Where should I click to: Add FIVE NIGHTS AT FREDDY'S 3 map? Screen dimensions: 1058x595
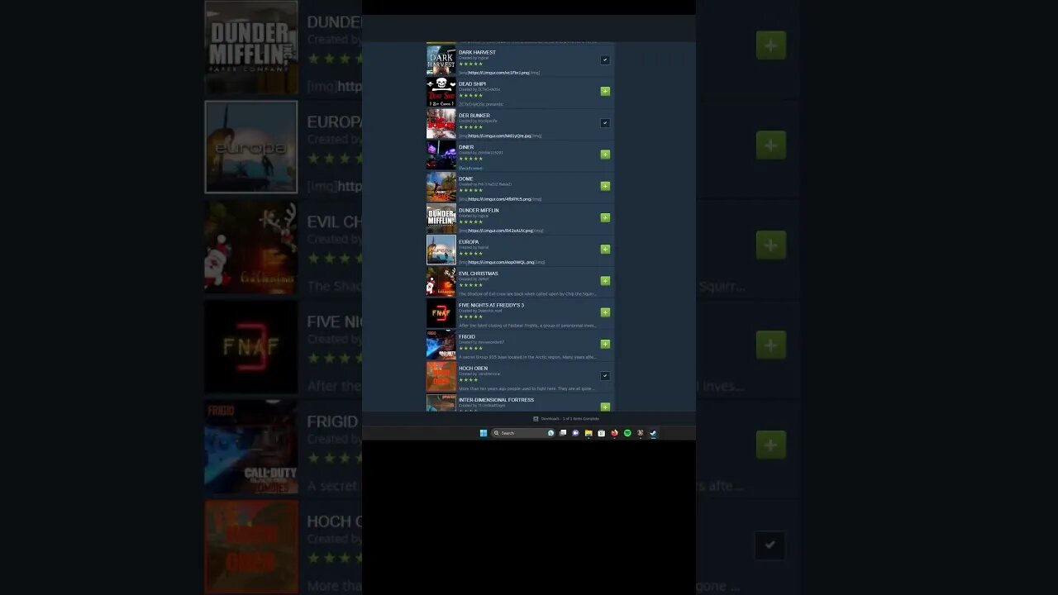[x=605, y=312]
